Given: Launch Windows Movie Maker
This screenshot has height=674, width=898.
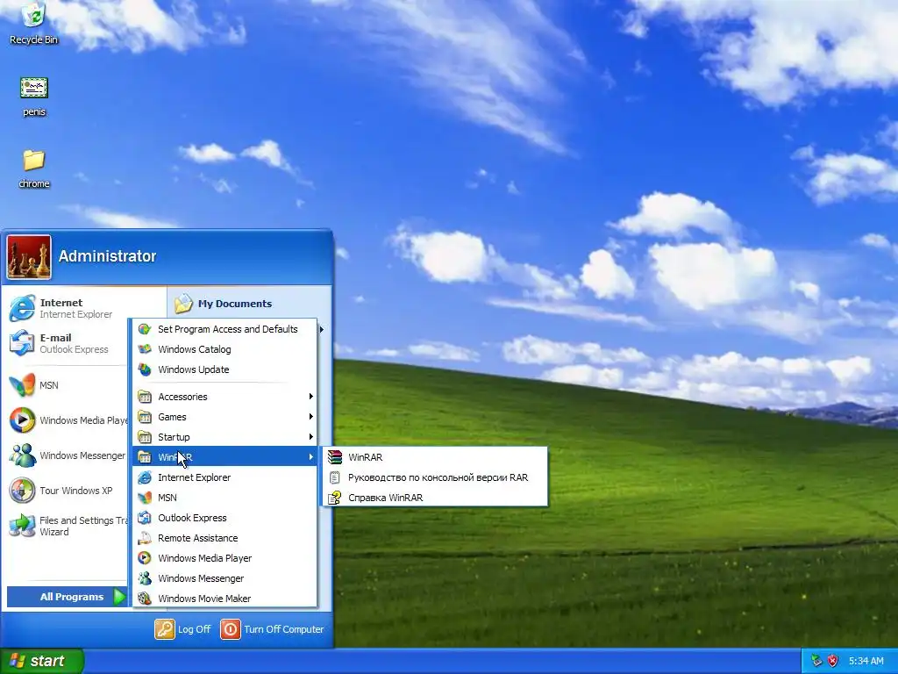Looking at the screenshot, I should tap(224, 599).
